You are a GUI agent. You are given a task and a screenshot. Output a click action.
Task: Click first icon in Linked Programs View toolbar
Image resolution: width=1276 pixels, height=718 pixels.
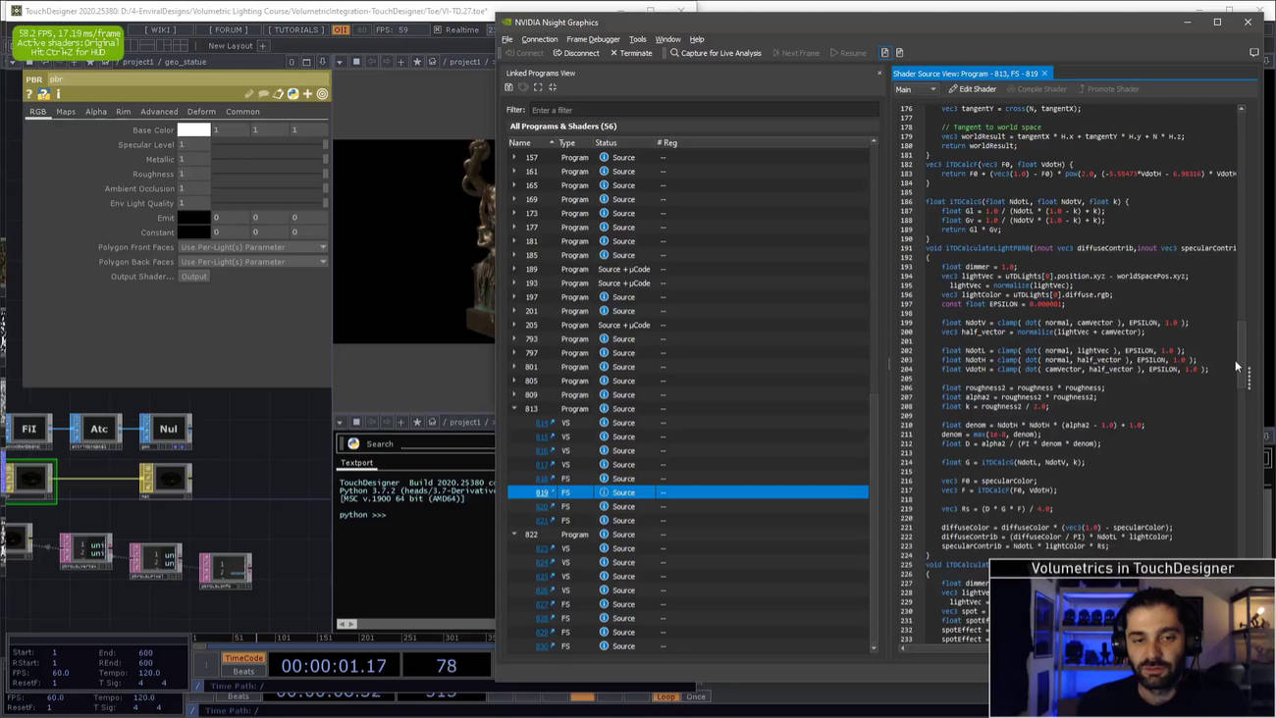click(x=509, y=87)
